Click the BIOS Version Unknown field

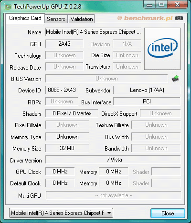point(106,79)
